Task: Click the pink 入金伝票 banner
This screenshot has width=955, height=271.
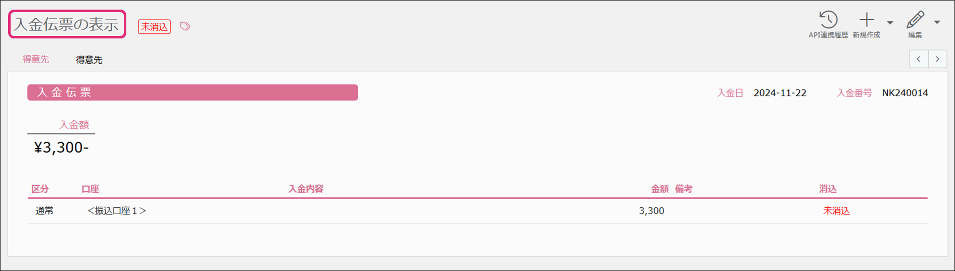Action: click(x=193, y=93)
